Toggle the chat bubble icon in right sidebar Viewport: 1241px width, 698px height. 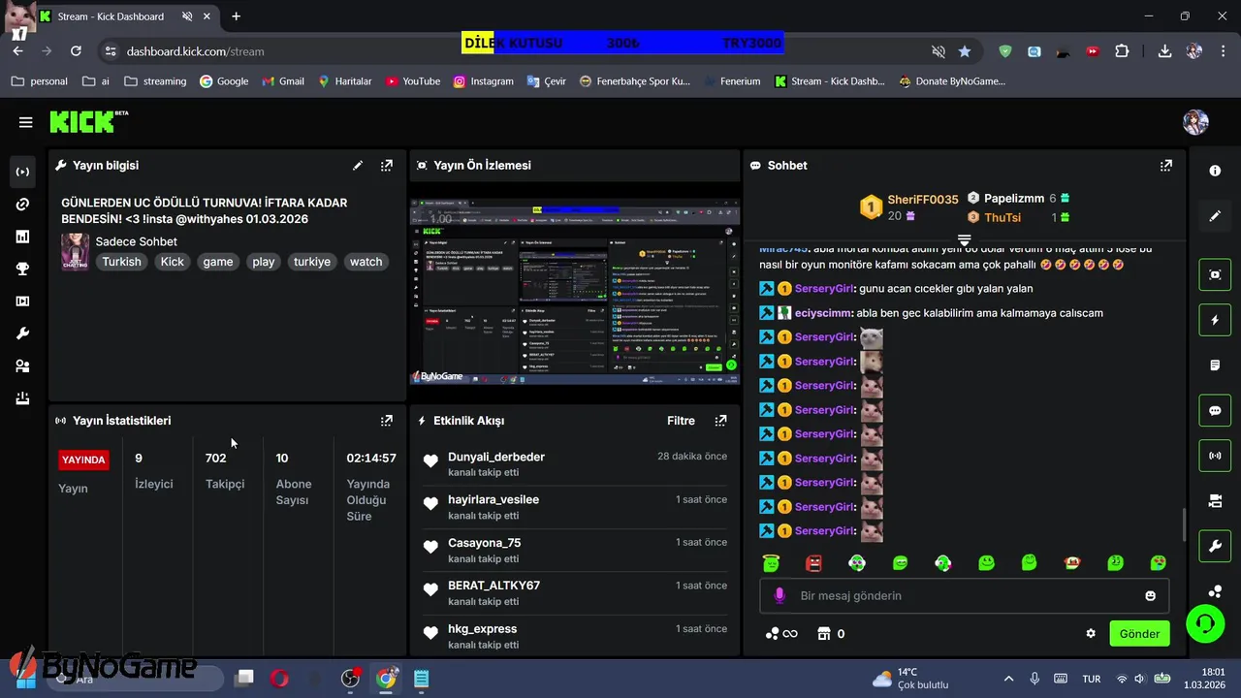coord(1215,410)
